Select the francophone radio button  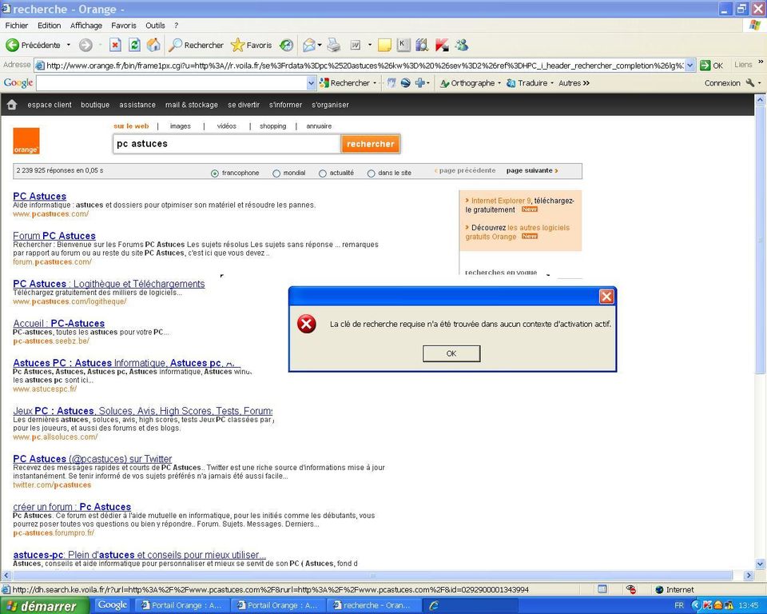214,173
